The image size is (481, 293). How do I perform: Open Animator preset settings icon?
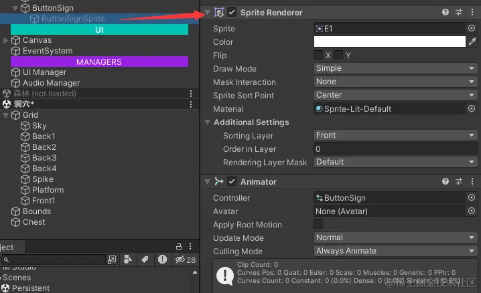pos(459,181)
